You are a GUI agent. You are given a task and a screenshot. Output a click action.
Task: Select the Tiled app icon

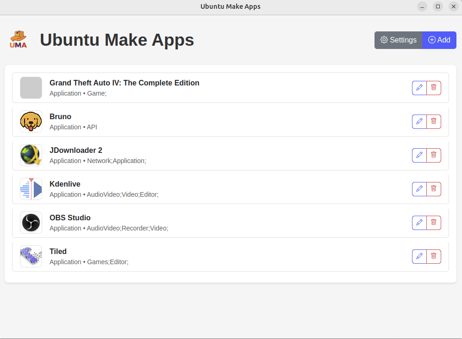(31, 256)
